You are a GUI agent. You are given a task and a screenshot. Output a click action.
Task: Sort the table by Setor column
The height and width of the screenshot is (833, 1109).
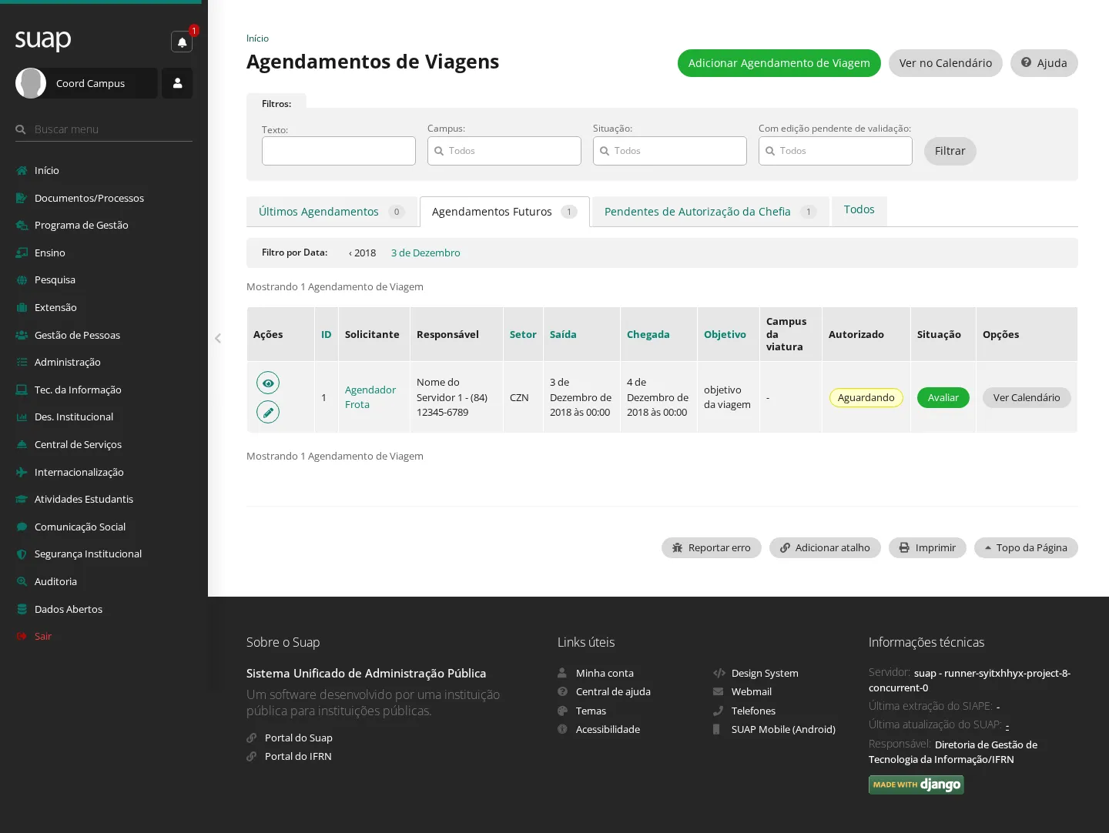(523, 334)
